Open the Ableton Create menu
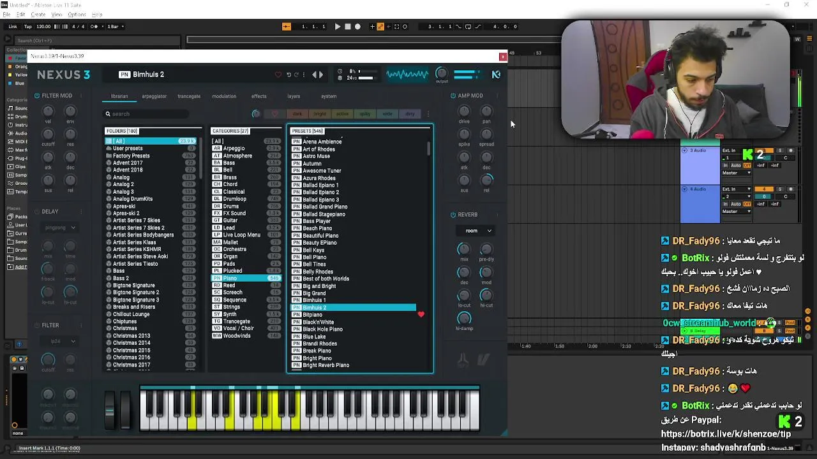This screenshot has height=459, width=817. [x=38, y=14]
